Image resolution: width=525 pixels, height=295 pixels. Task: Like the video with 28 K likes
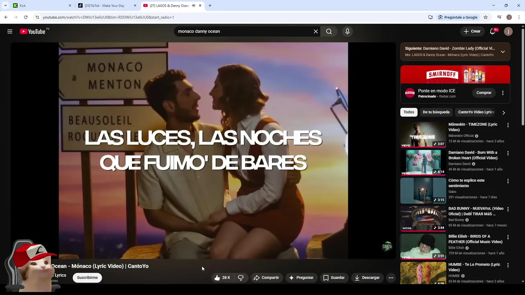point(222,278)
